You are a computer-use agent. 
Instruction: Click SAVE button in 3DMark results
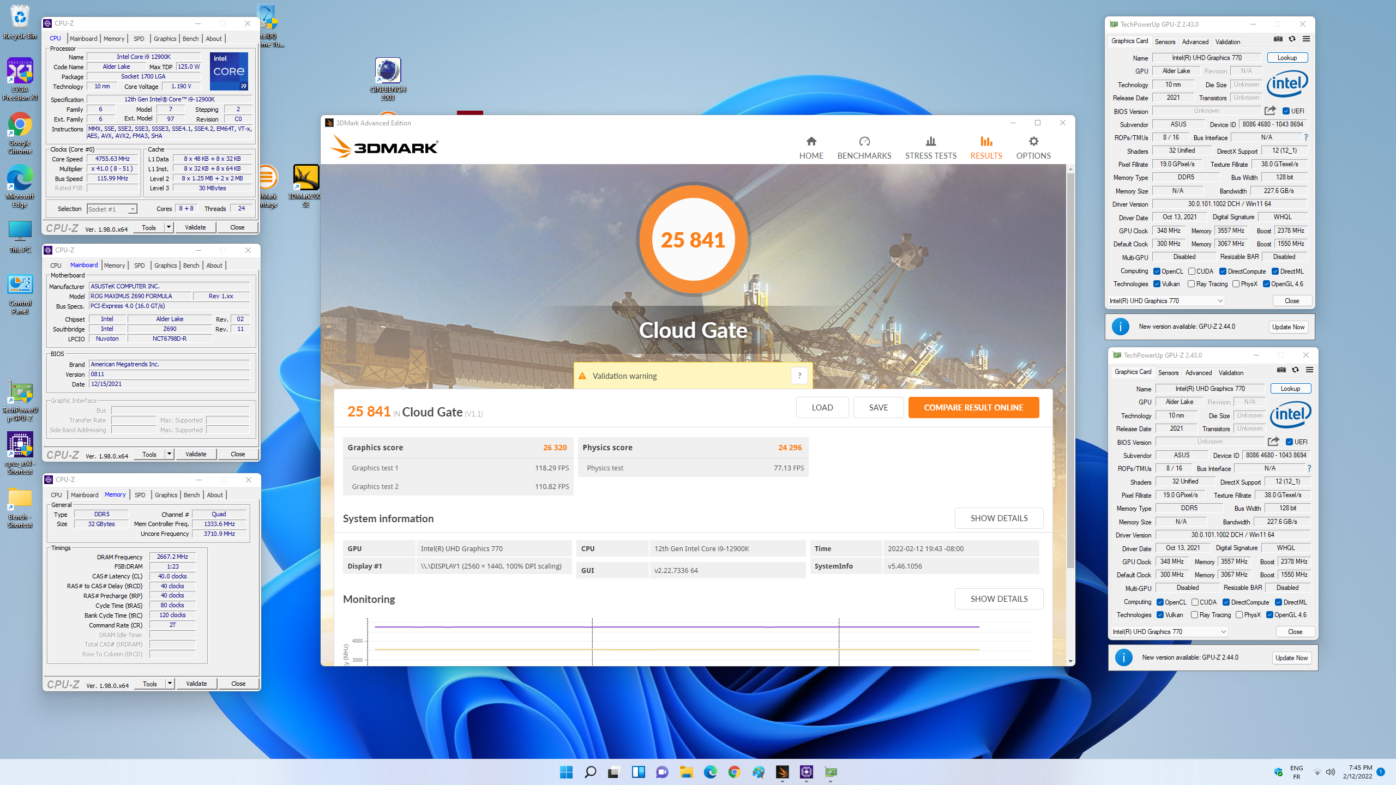878,407
